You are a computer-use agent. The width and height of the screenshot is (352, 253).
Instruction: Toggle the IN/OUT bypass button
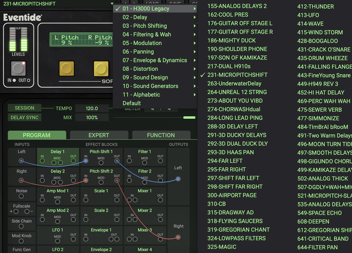tap(18, 68)
